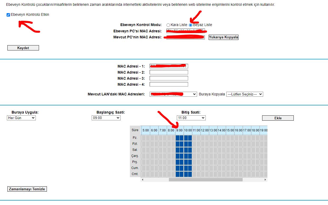
Task: Click the Ebeveyn PC'si MAC Adresi field
Action: coord(185,31)
